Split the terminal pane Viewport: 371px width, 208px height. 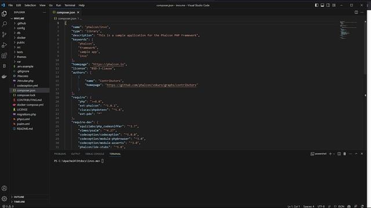(x=339, y=154)
